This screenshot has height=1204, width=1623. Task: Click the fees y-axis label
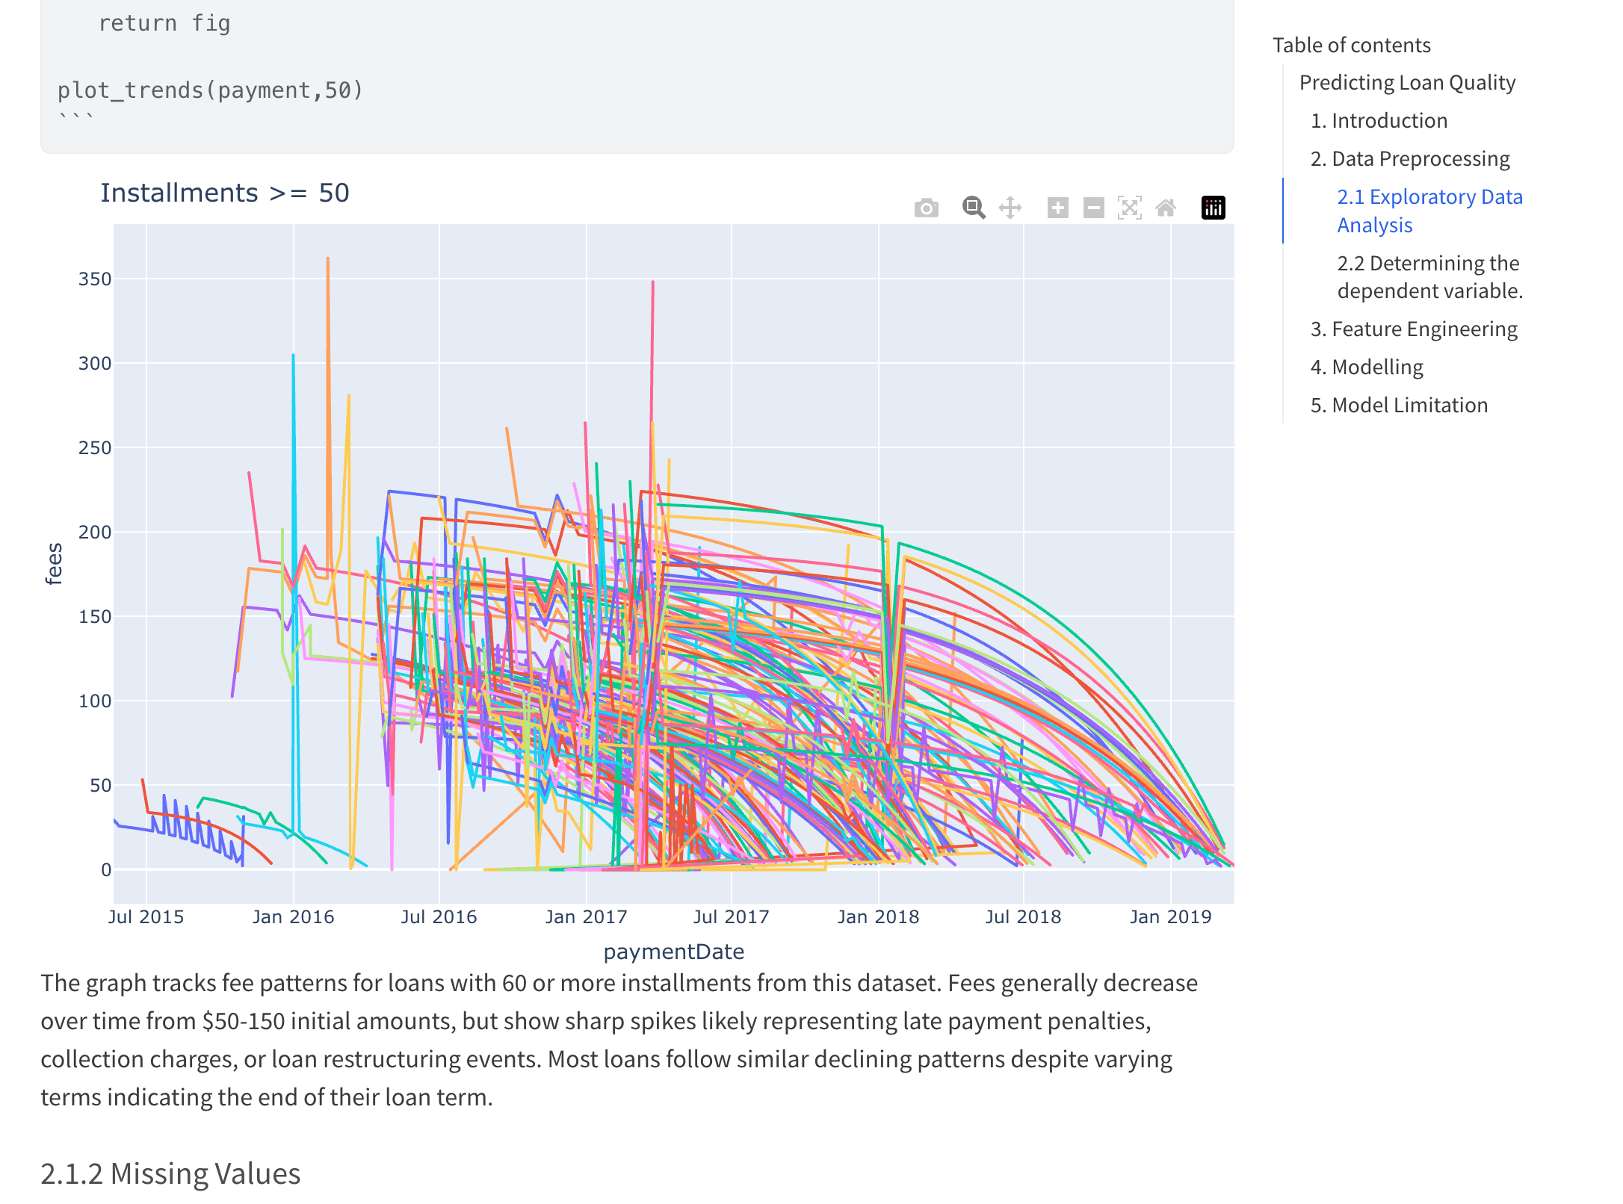pyautogui.click(x=54, y=564)
